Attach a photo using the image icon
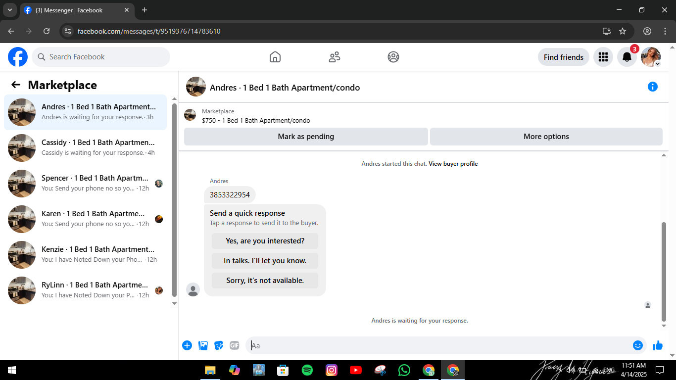The image size is (676, 380). pos(203,345)
